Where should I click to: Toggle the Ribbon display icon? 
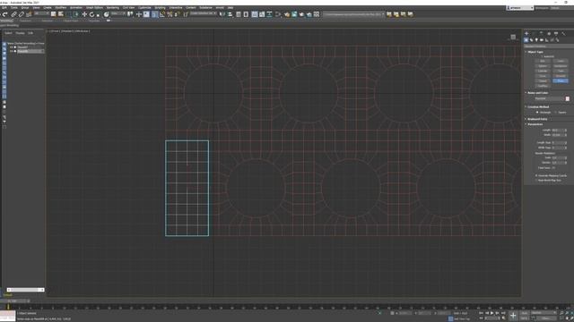255,14
